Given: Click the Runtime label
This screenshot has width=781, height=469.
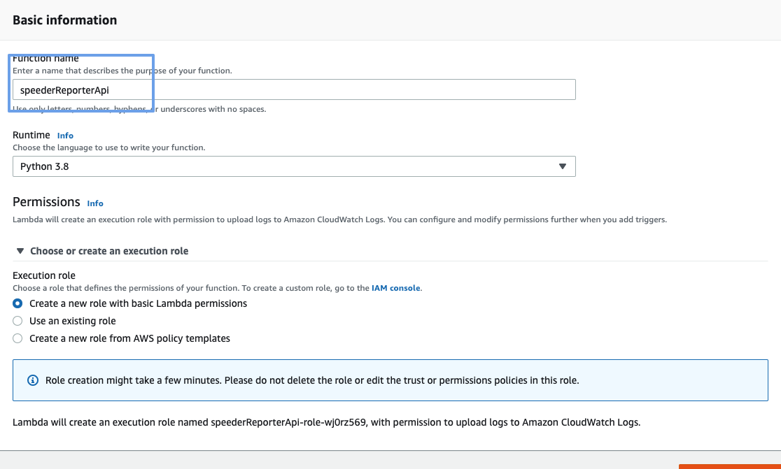Looking at the screenshot, I should (31, 136).
